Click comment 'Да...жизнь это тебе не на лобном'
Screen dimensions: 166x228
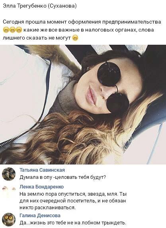click(73, 223)
